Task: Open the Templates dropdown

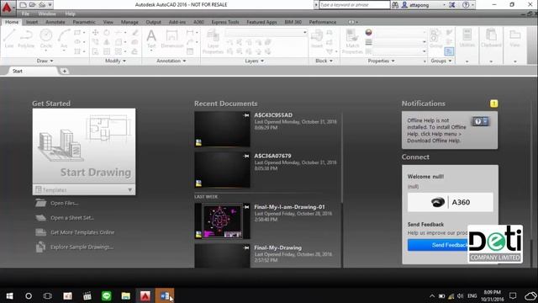Action: click(84, 189)
